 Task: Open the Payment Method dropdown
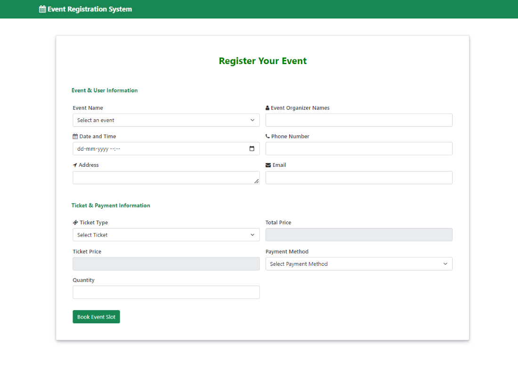point(359,264)
